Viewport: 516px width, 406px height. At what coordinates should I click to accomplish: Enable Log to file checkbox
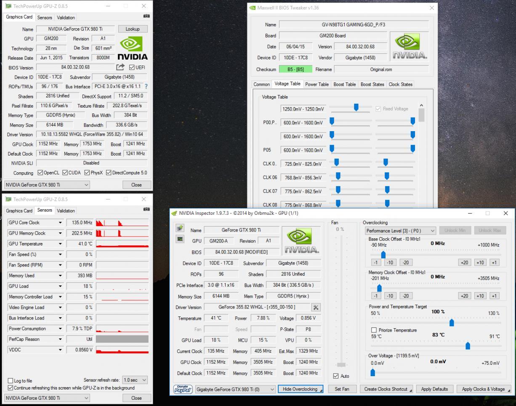11,381
